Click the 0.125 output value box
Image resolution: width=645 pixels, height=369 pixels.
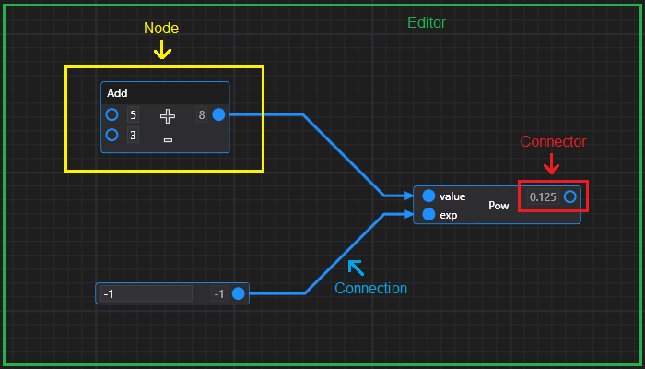tap(543, 197)
